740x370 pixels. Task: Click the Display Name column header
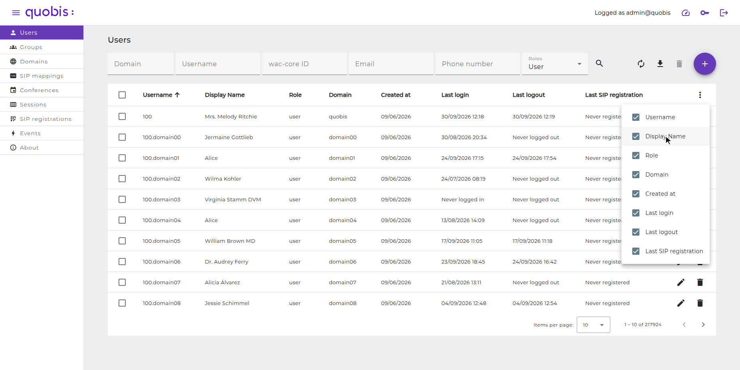225,95
